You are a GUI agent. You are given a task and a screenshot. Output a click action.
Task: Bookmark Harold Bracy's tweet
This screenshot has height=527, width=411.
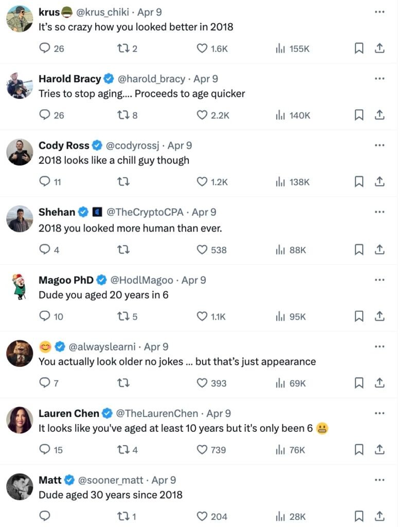click(x=359, y=115)
